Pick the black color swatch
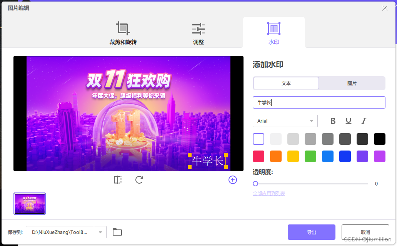Viewport: 397px width, 246px height. 380,139
